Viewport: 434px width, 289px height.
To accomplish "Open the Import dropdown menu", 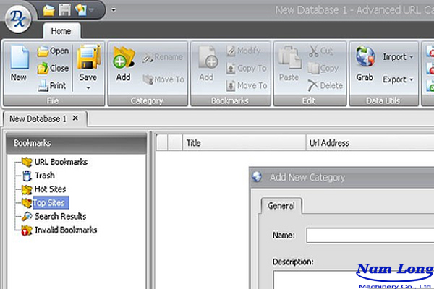I will point(398,57).
